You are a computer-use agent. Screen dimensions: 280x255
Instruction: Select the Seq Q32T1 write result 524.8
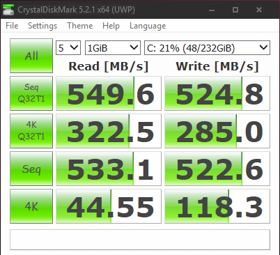(x=217, y=93)
